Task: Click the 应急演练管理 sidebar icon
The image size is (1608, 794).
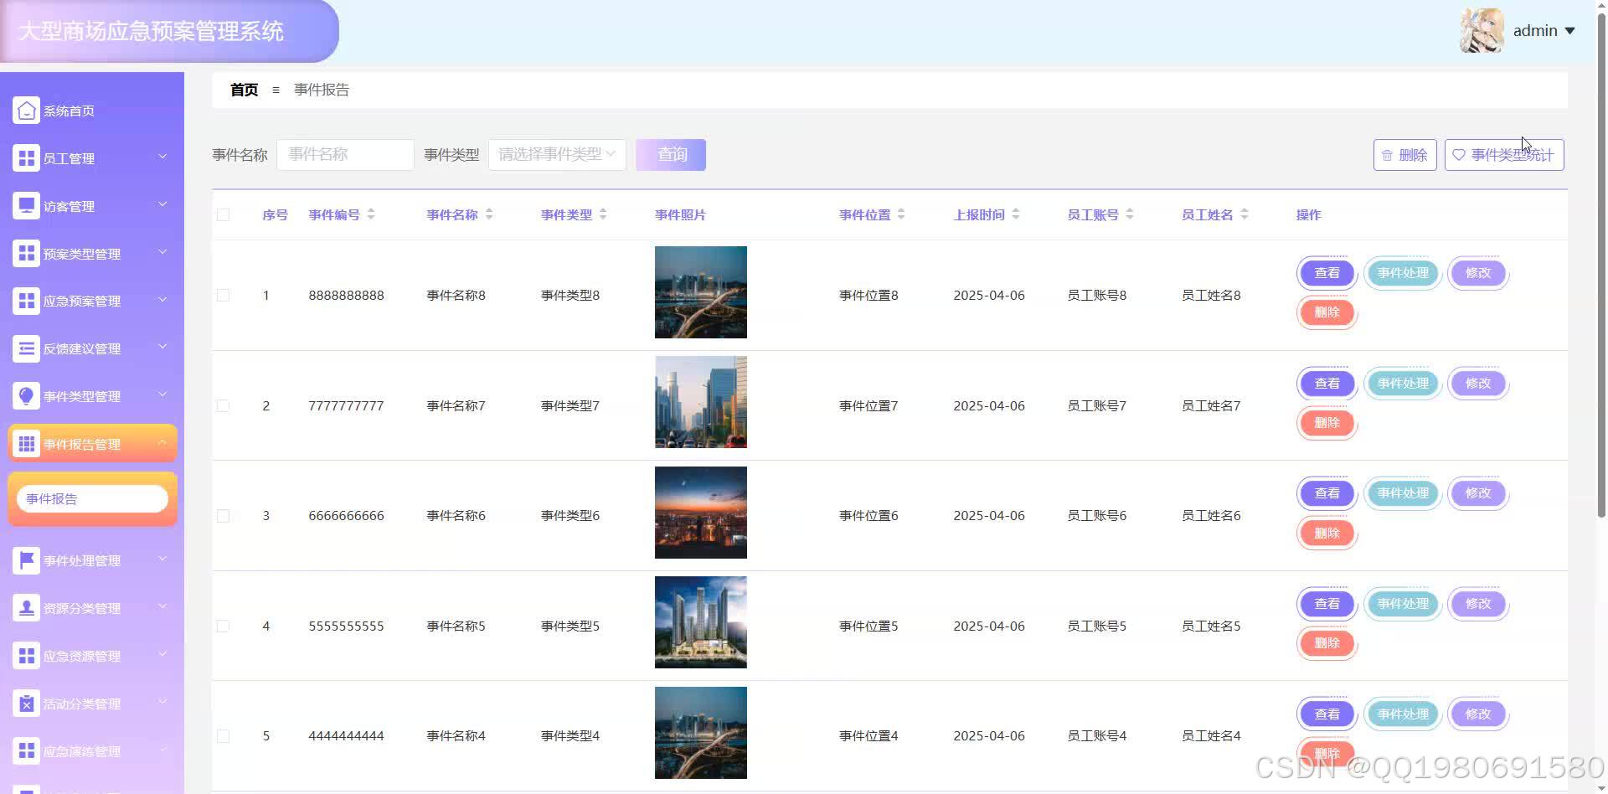Action: [26, 750]
